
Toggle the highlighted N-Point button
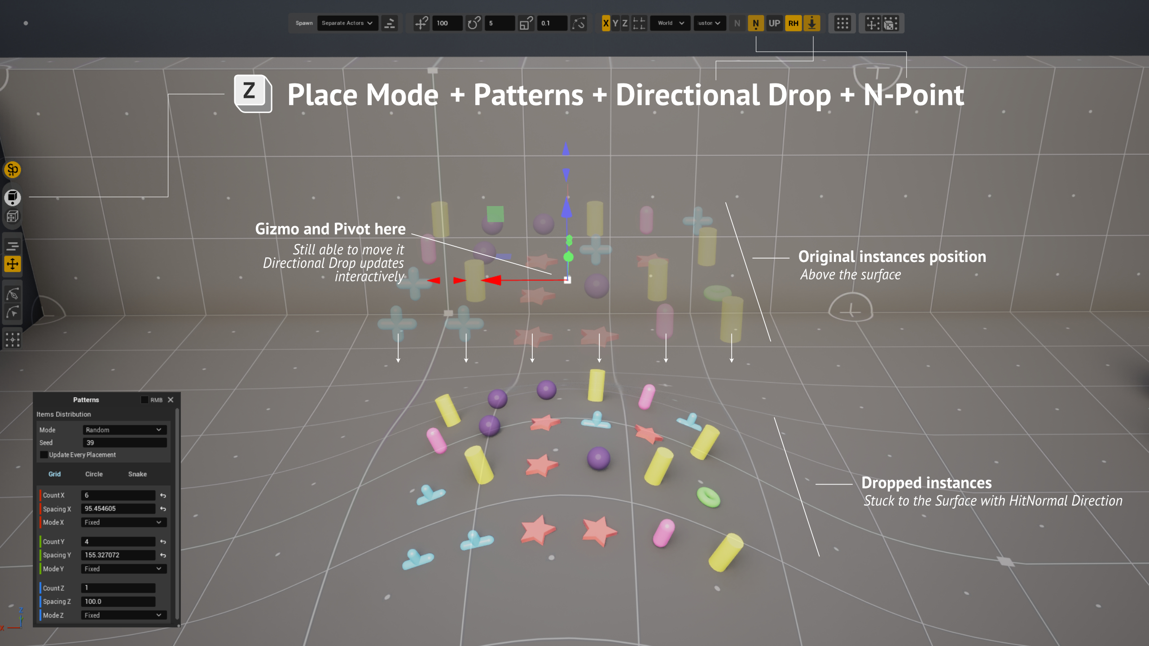click(x=756, y=23)
